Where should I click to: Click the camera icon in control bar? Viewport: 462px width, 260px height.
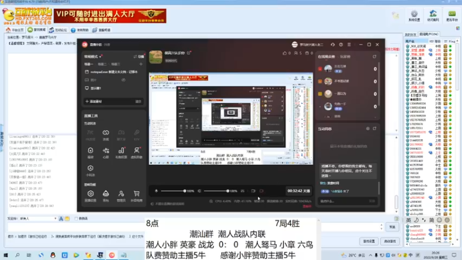click(x=253, y=191)
